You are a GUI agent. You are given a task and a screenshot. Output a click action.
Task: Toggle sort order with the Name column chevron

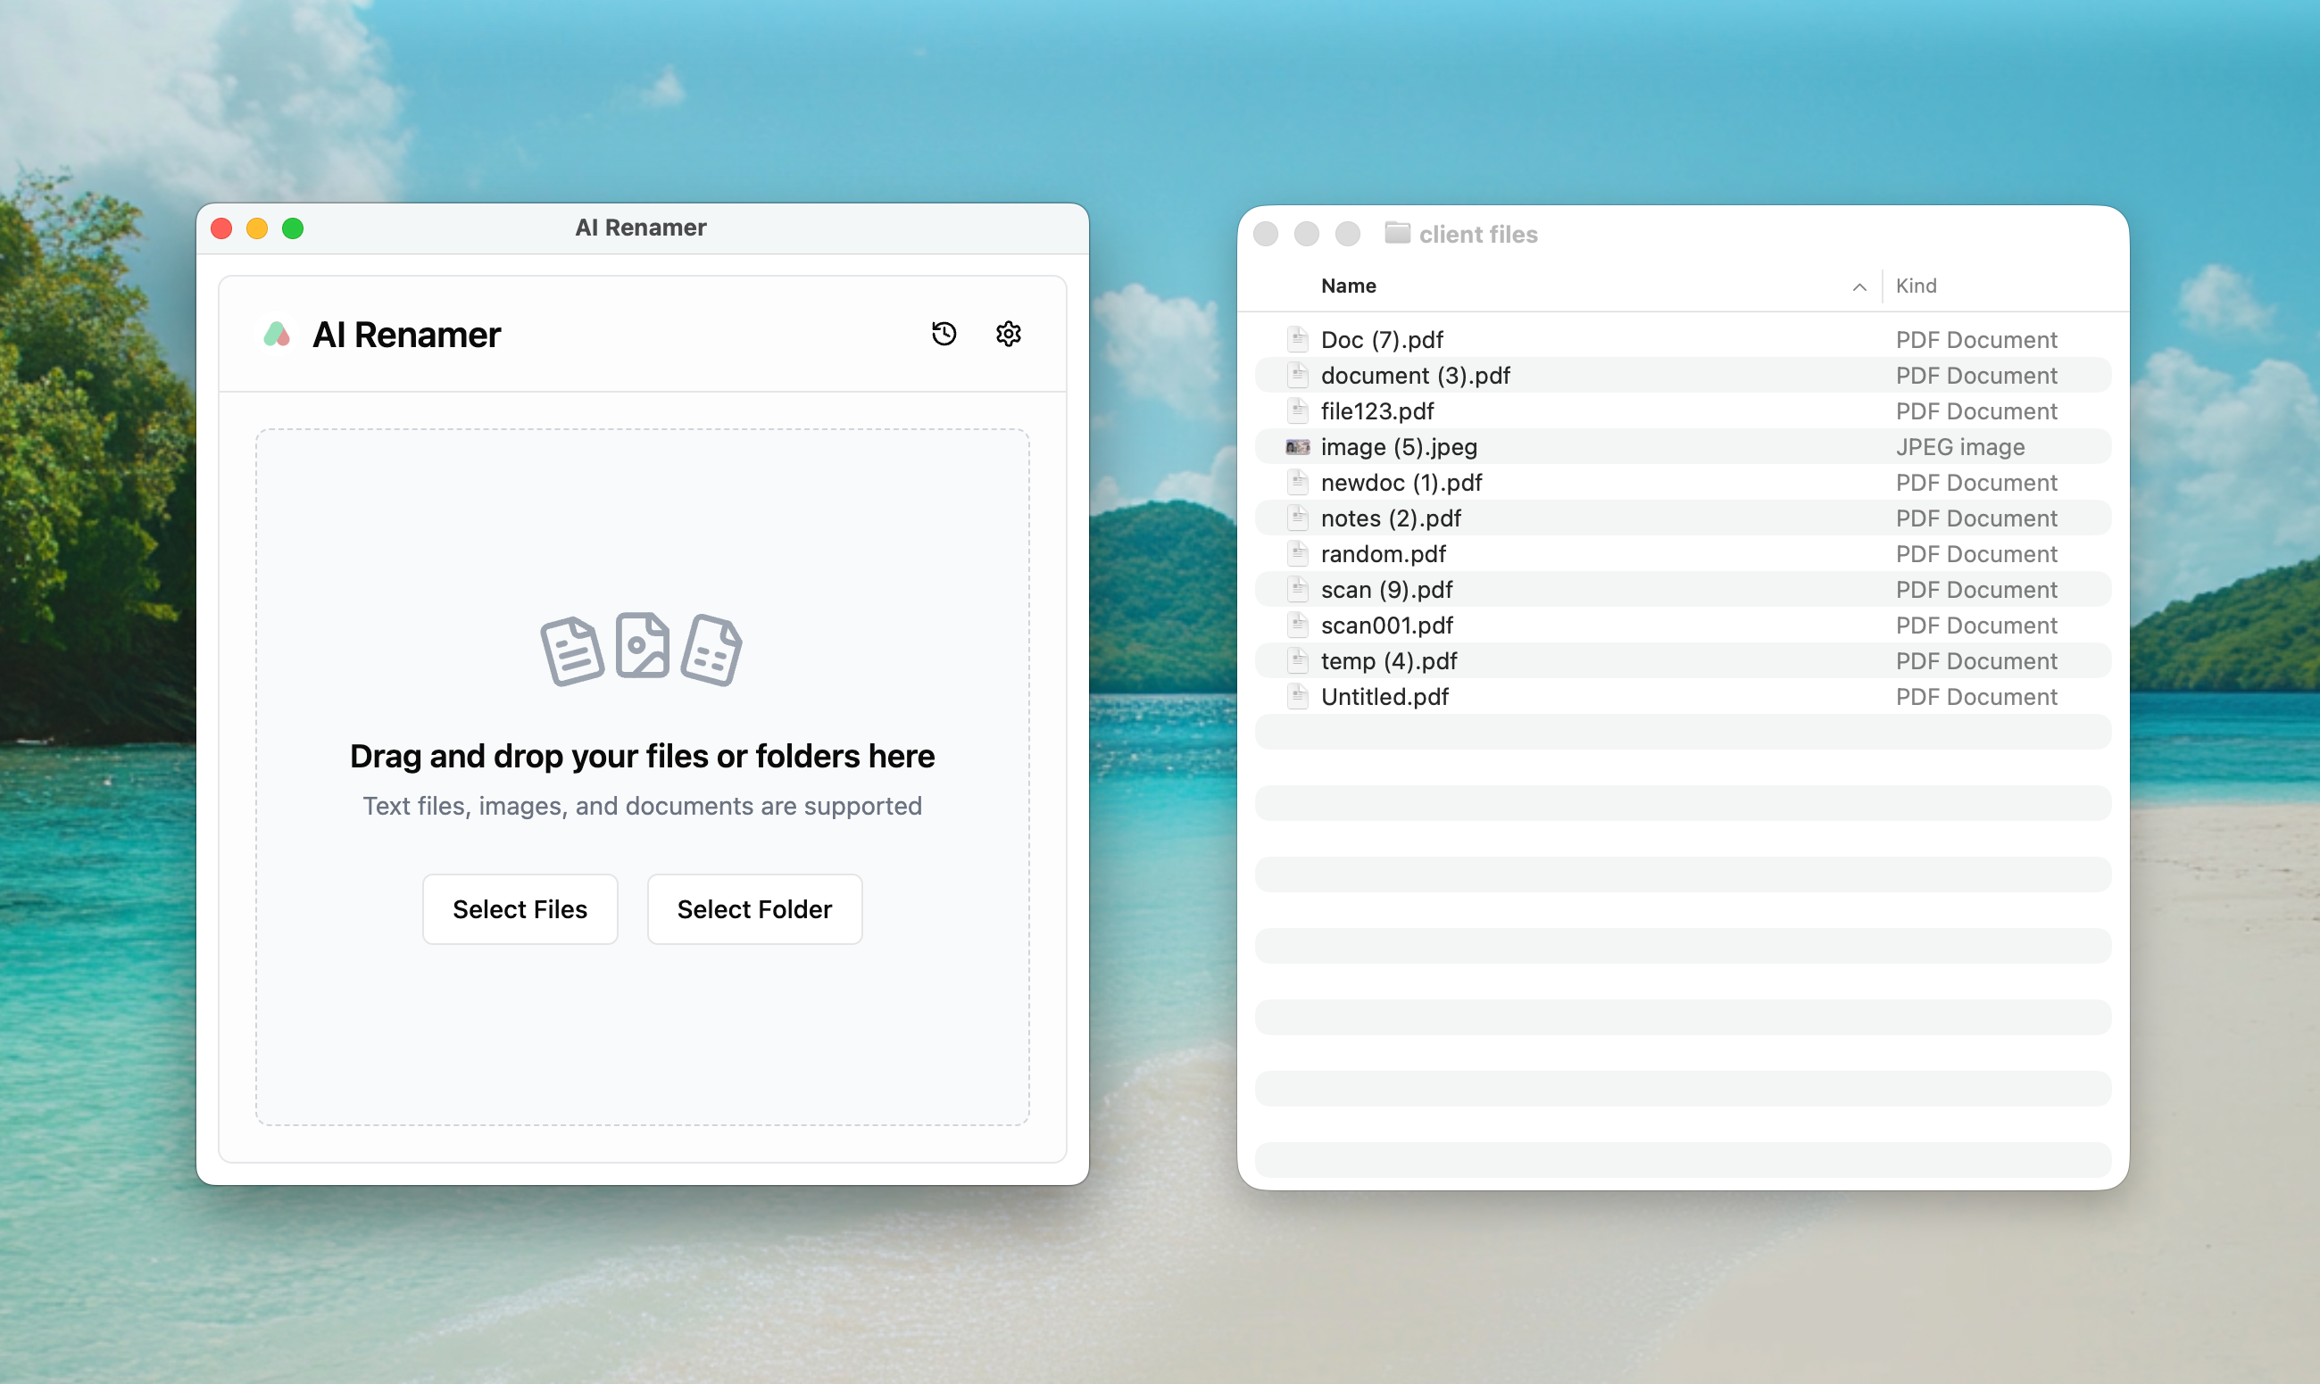(1858, 287)
